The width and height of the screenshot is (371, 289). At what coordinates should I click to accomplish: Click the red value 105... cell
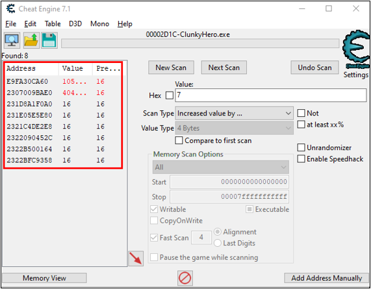[75, 82]
